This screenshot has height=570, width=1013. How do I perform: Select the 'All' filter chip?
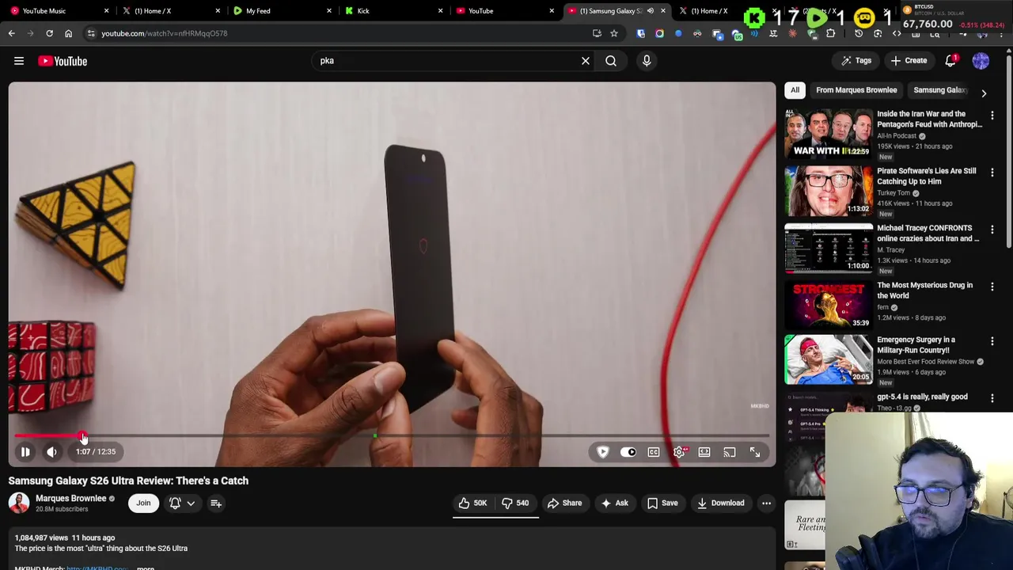point(795,90)
